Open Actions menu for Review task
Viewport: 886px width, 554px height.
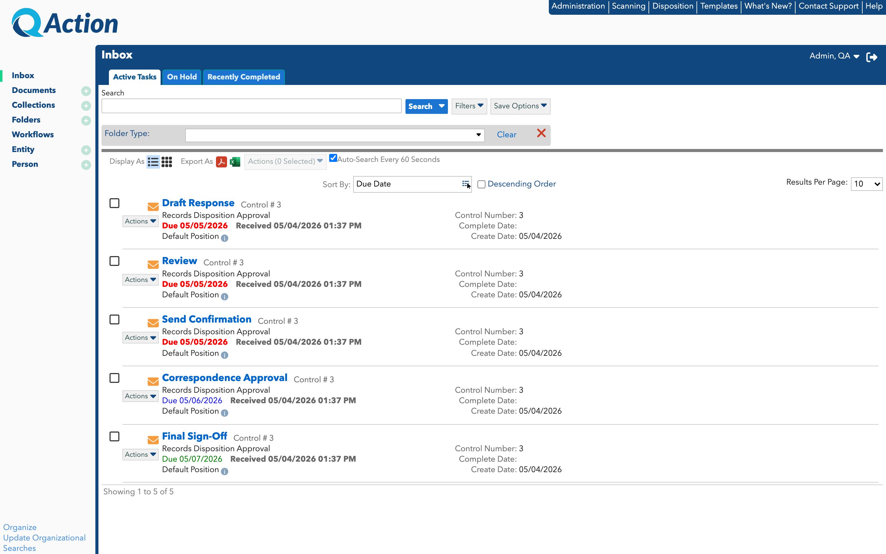(x=140, y=279)
